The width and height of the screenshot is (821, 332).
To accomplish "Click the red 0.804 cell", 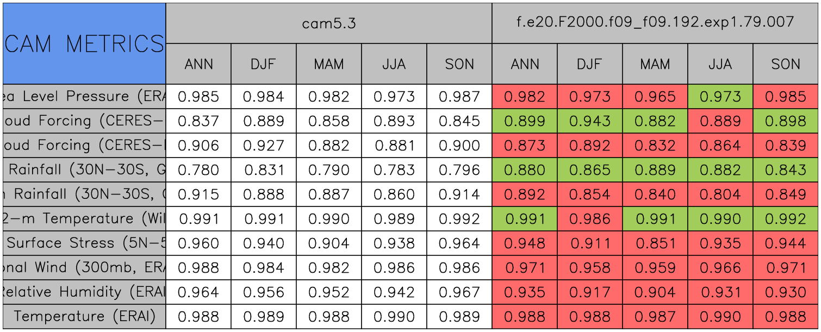I will [x=720, y=195].
